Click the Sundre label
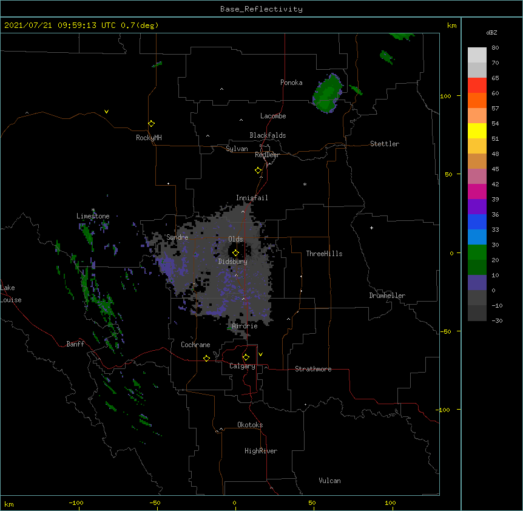The width and height of the screenshot is (523, 511). (177, 237)
